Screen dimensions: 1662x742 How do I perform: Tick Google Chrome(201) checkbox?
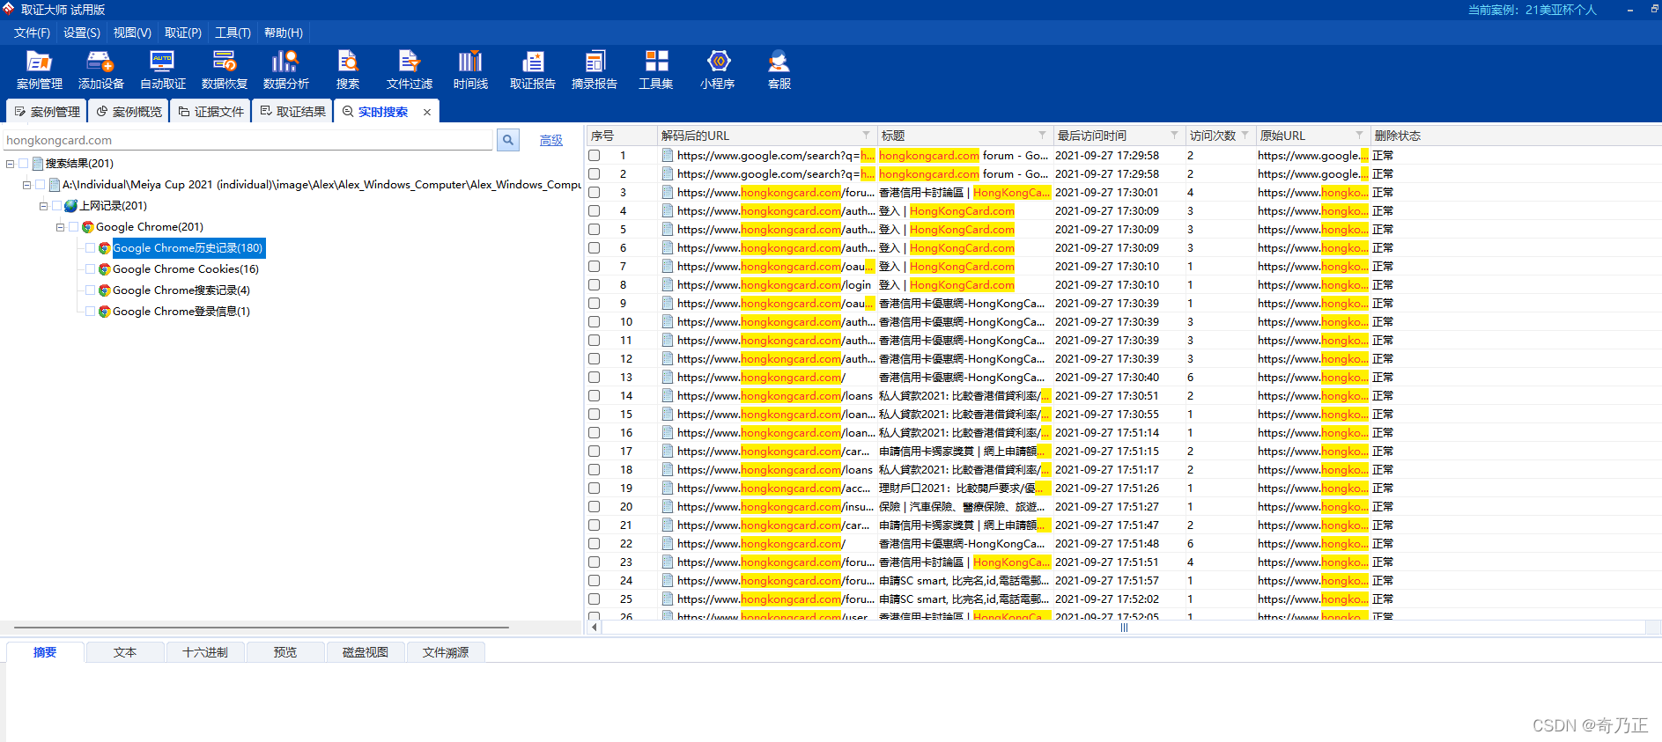[74, 227]
